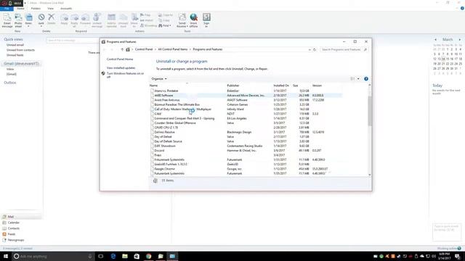Open the Action Center notification icon
The height and width of the screenshot is (261, 465).
coord(458,256)
